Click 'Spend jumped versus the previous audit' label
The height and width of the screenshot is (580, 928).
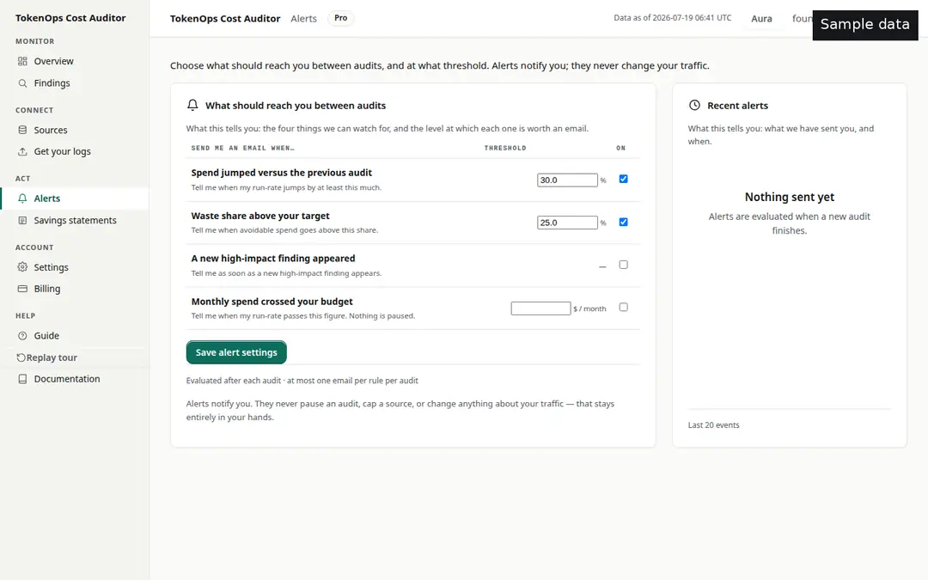click(282, 173)
